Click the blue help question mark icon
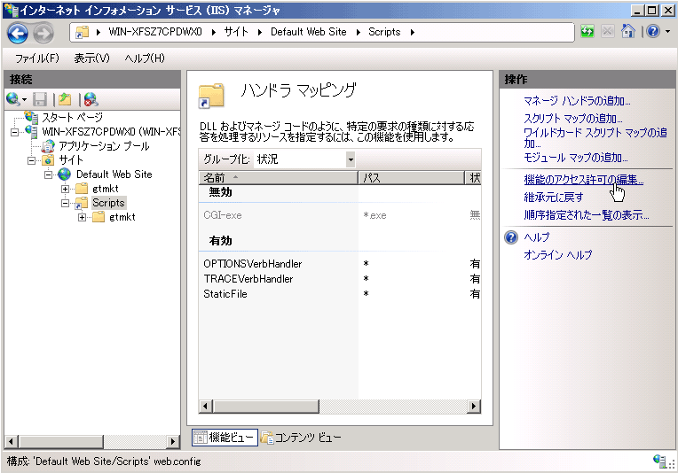The height and width of the screenshot is (473, 678). tap(652, 32)
